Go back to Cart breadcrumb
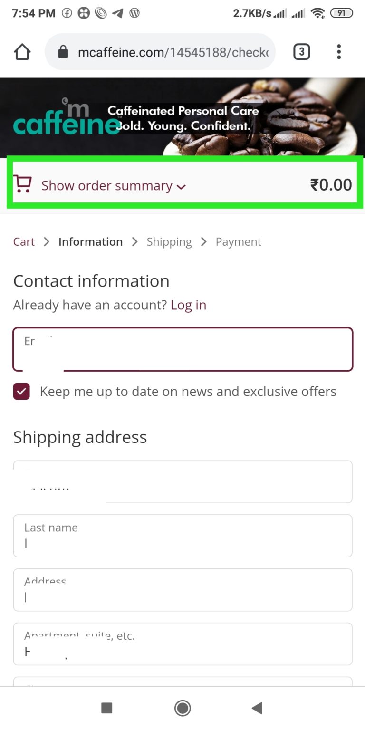The image size is (365, 730). coord(24,241)
